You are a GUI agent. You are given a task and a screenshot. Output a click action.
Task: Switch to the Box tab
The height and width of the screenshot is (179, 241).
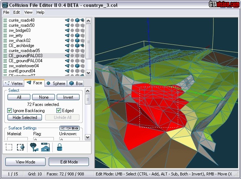click(76, 83)
